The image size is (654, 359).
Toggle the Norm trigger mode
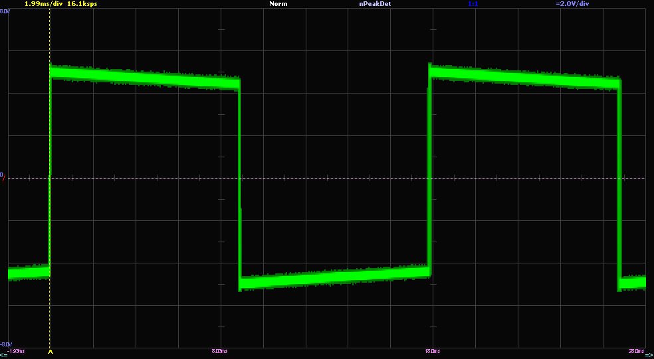pos(277,4)
